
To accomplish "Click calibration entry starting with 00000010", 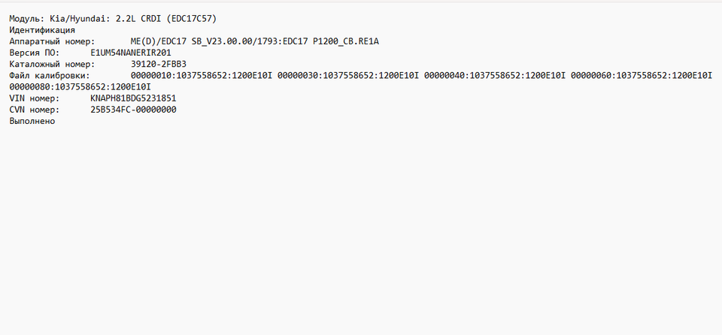I will tap(200, 75).
